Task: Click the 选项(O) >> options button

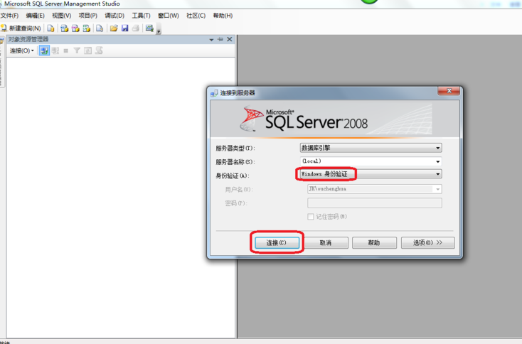Action: [427, 242]
